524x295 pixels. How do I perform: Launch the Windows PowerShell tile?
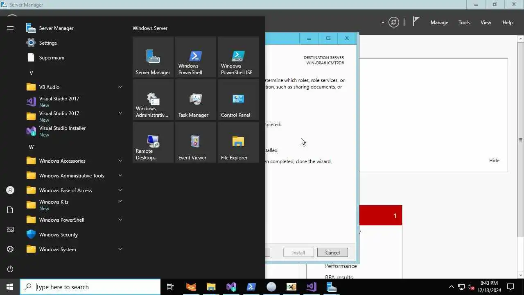pyautogui.click(x=196, y=57)
